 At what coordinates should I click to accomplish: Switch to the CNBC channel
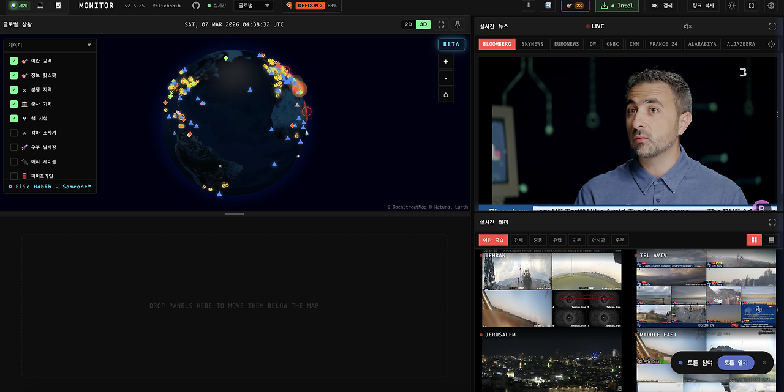pyautogui.click(x=612, y=44)
